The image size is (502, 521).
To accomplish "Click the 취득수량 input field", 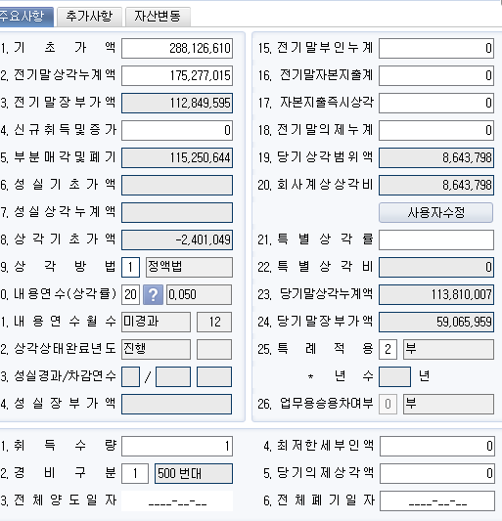I will point(177,446).
